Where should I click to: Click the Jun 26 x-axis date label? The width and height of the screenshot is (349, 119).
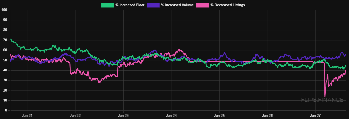click(x=267, y=115)
